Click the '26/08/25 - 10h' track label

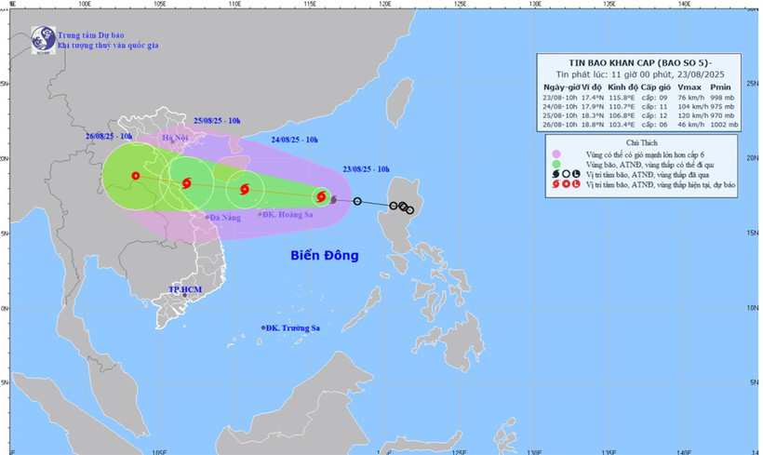(109, 136)
